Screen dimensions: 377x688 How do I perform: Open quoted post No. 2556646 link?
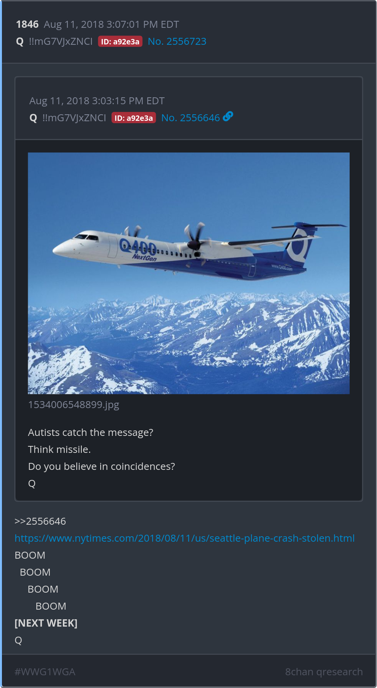[190, 118]
